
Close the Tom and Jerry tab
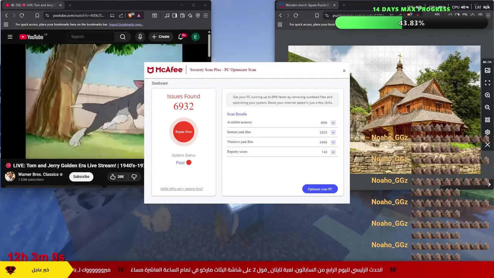pos(60,5)
